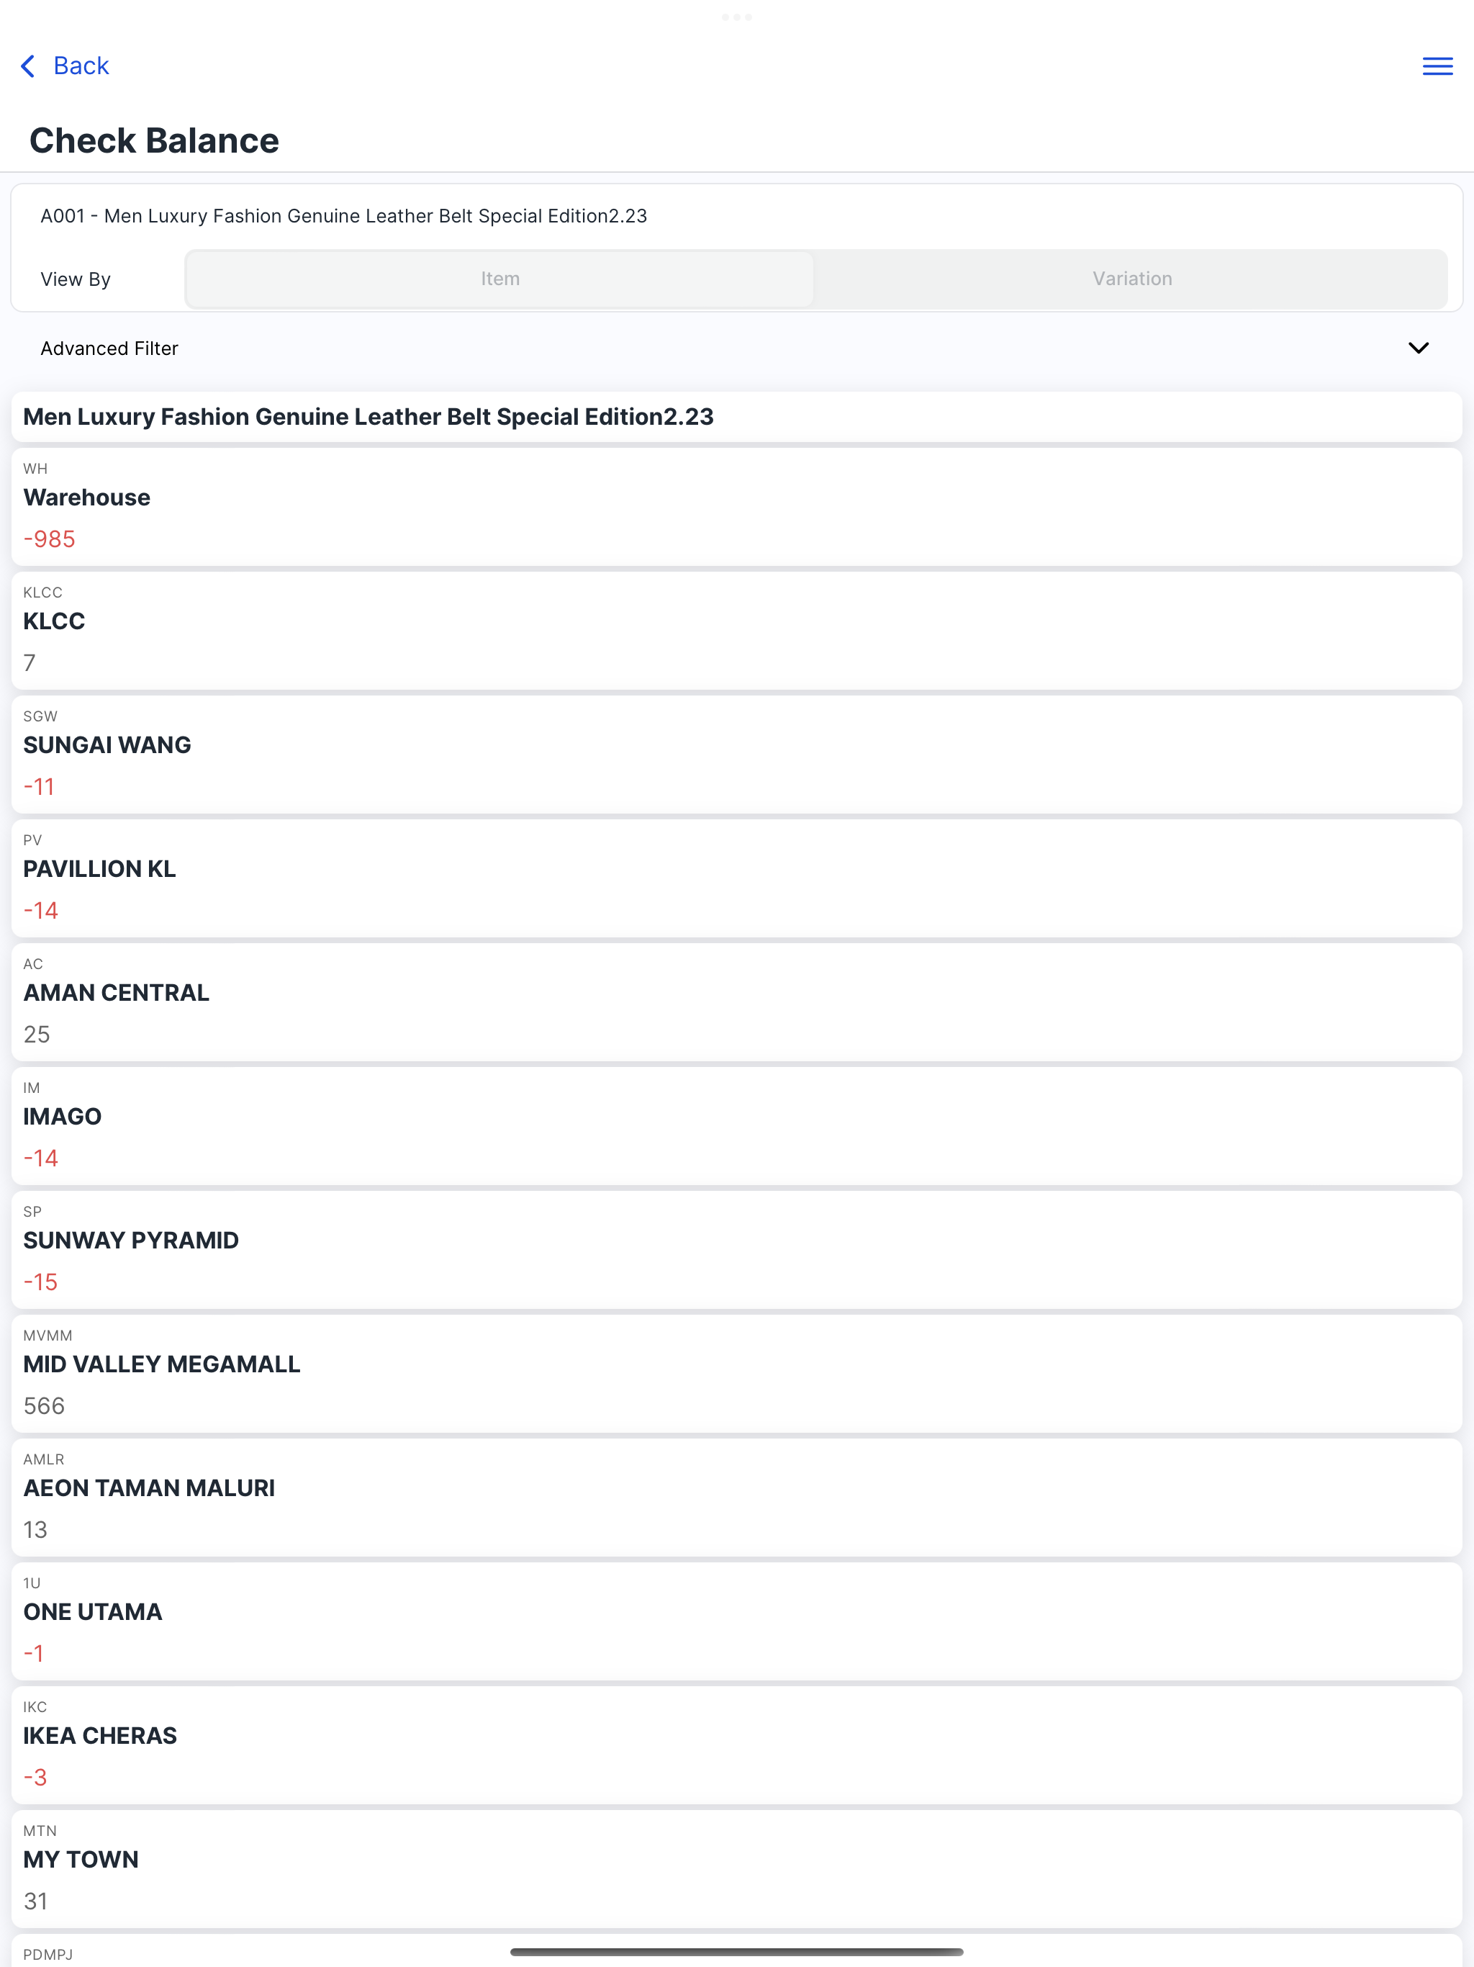Open the SUNWAY PYRAMID location row
This screenshot has height=1967, width=1474.
click(x=736, y=1249)
